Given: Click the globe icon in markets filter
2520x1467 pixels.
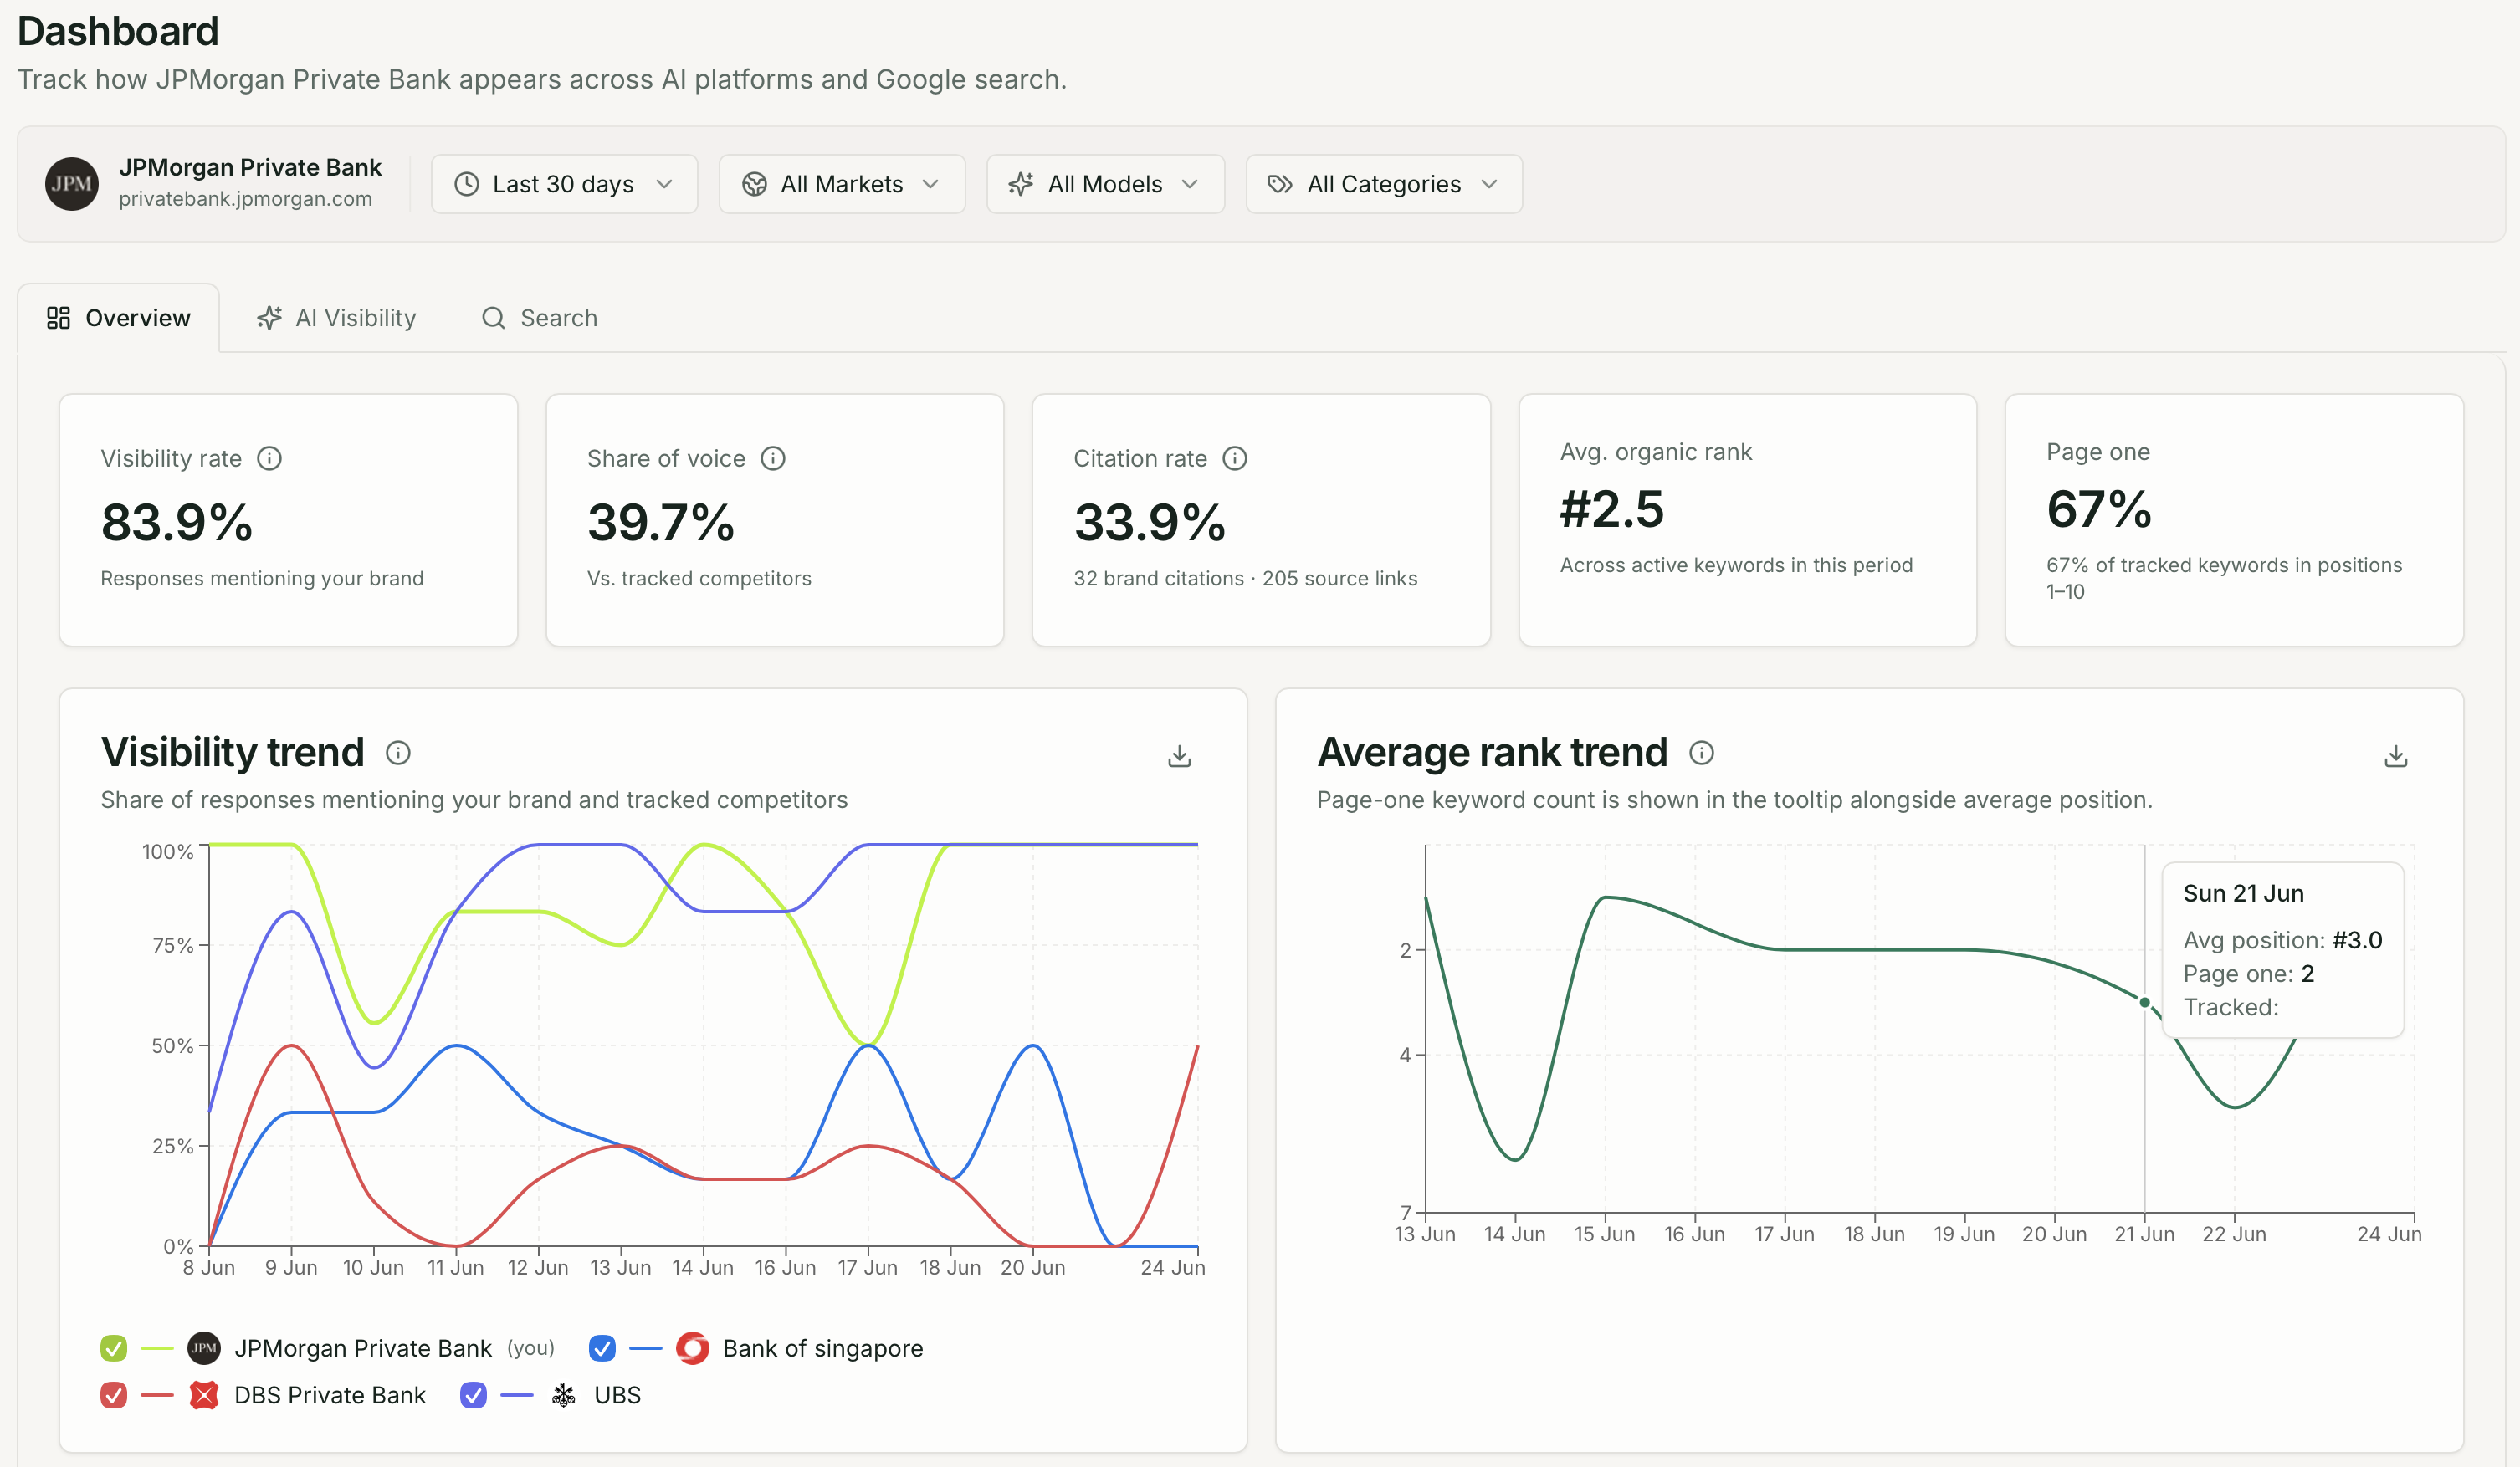Looking at the screenshot, I should 754,184.
